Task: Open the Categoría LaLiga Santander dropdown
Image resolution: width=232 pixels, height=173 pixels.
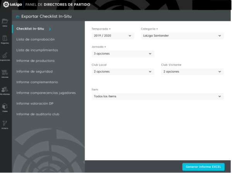Action: (182, 36)
